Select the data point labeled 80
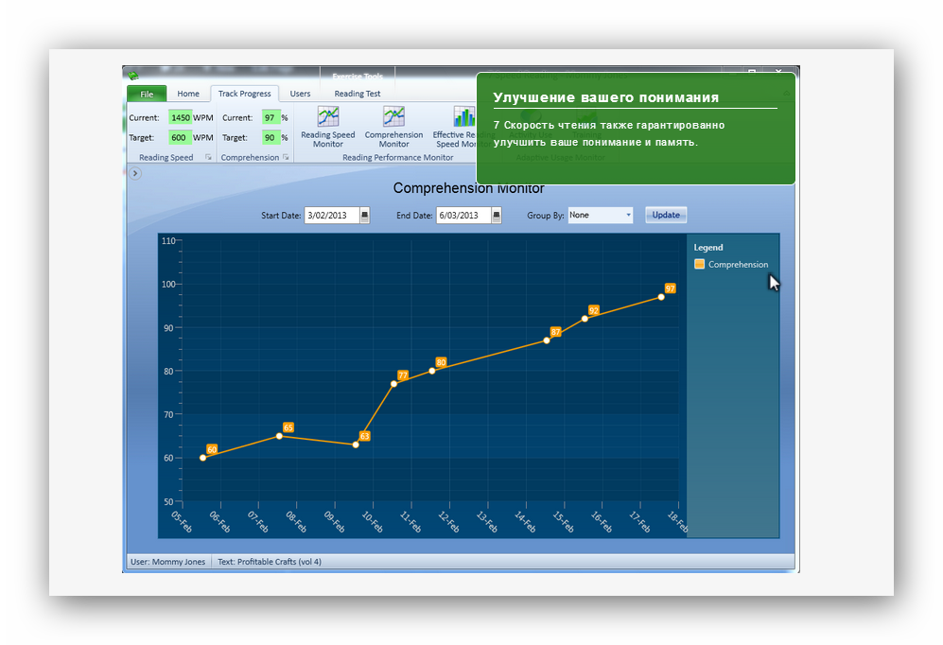The image size is (943, 645). (x=432, y=371)
